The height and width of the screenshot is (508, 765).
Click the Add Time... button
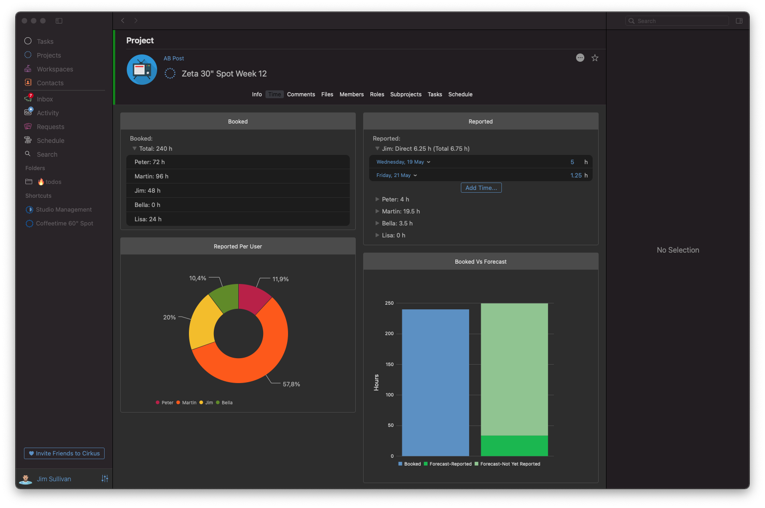(x=481, y=188)
